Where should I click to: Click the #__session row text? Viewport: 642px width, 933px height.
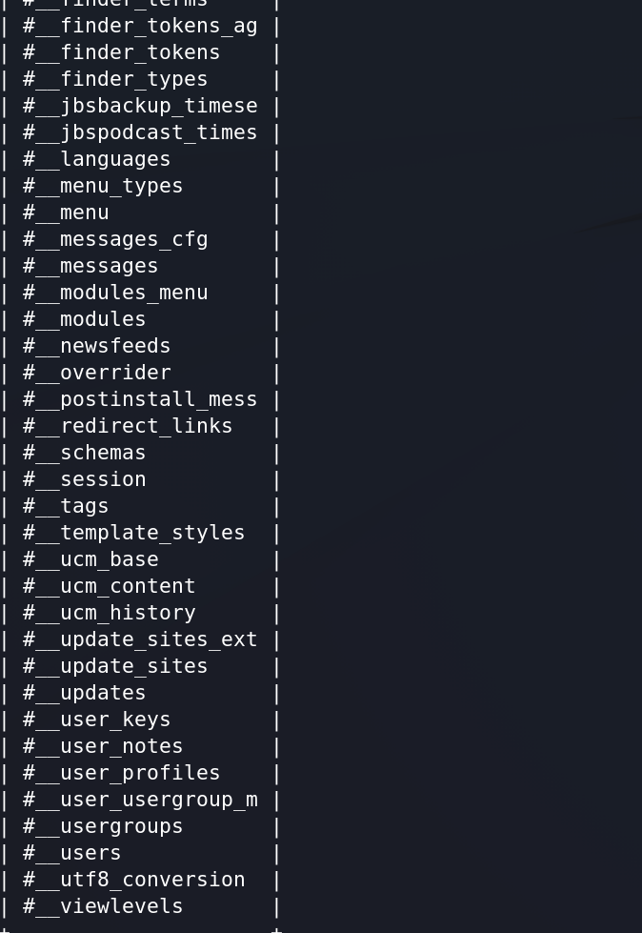[85, 479]
